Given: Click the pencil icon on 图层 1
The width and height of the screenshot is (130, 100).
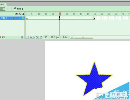Looking at the screenshot, I should pyautogui.click(x=13, y=18).
